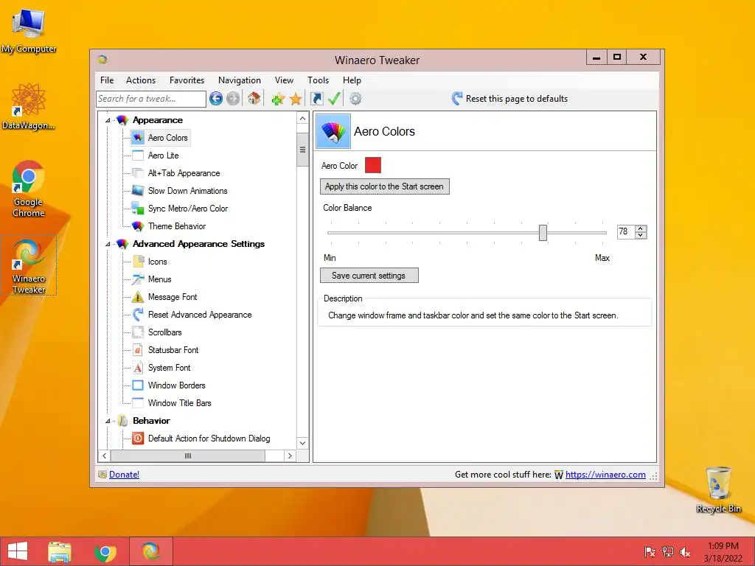The width and height of the screenshot is (755, 566).
Task: Click the Window Borders icon
Action: pyautogui.click(x=138, y=385)
